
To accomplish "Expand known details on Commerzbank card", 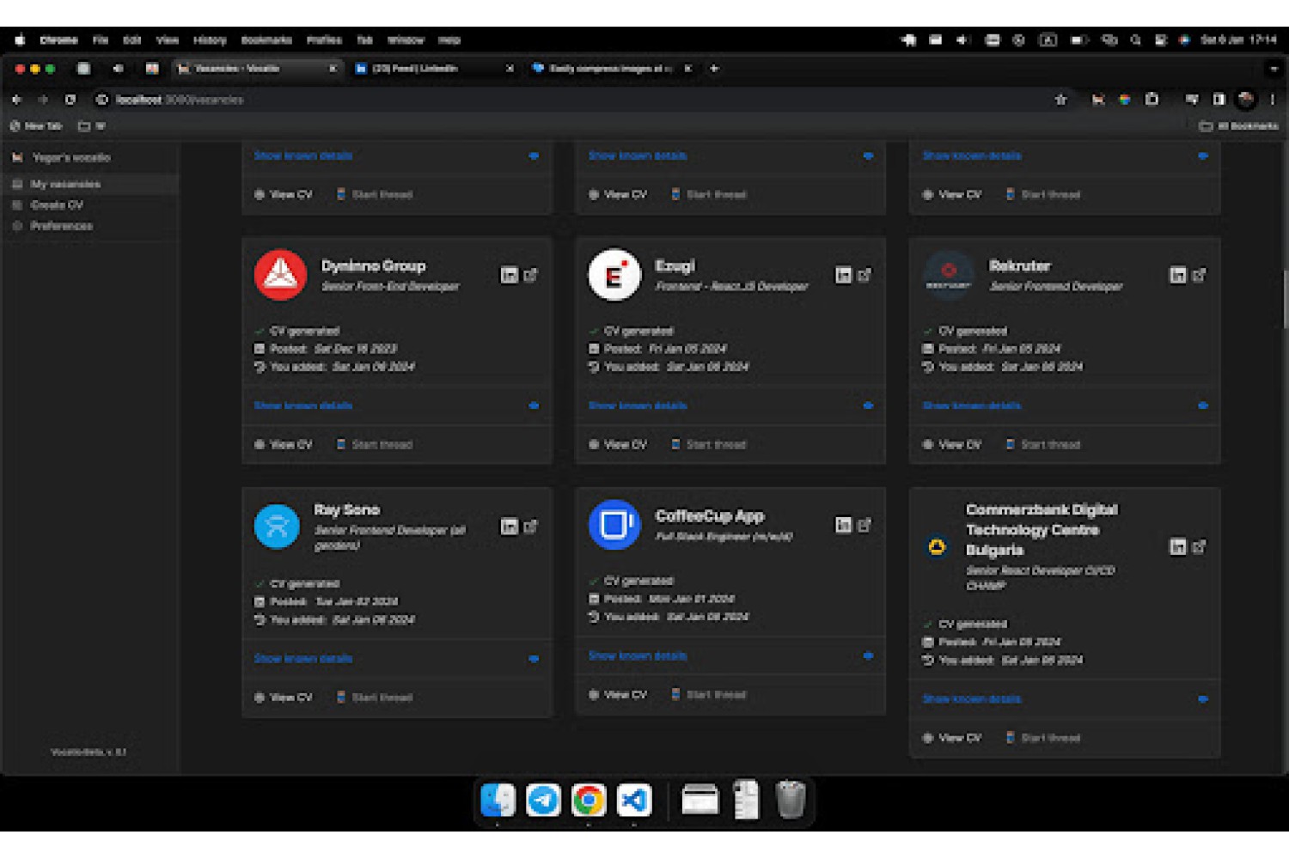I will tap(972, 699).
